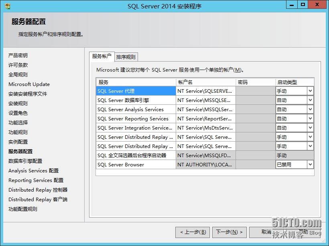Click Distributed Replay 控制器 in the step list
Screen dimensions: 329x246
pos(38,190)
